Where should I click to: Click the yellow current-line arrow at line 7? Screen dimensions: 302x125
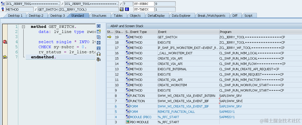click(x=5, y=57)
